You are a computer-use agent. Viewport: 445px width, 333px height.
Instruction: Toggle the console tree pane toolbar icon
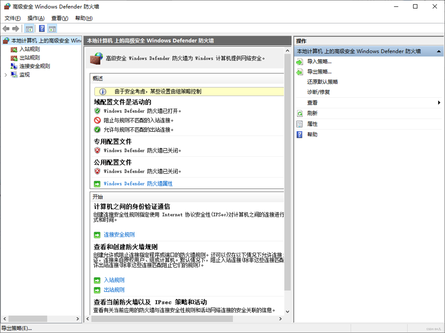click(x=29, y=29)
